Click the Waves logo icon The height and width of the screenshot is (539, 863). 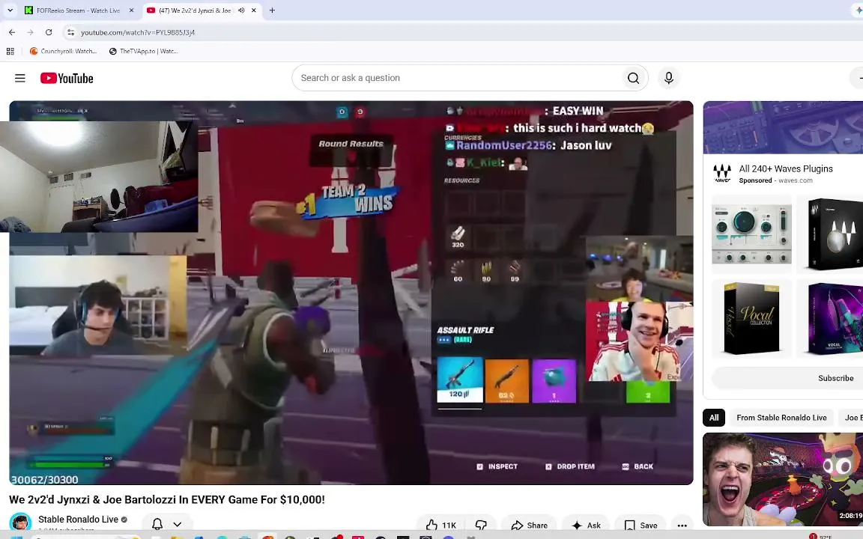click(x=722, y=173)
